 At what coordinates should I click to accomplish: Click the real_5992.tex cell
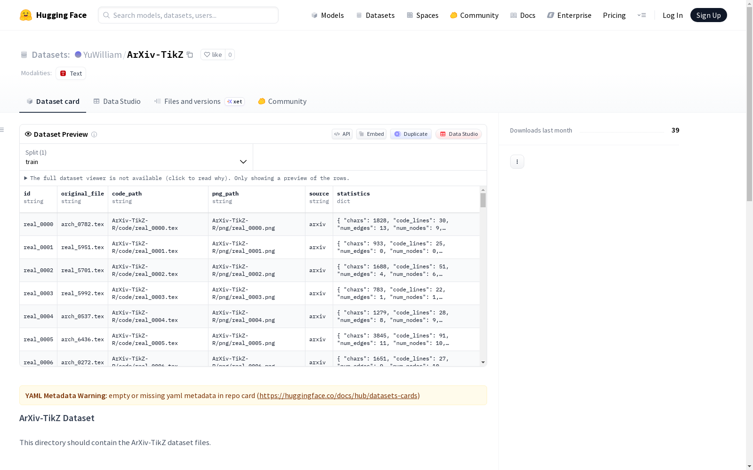82,294
